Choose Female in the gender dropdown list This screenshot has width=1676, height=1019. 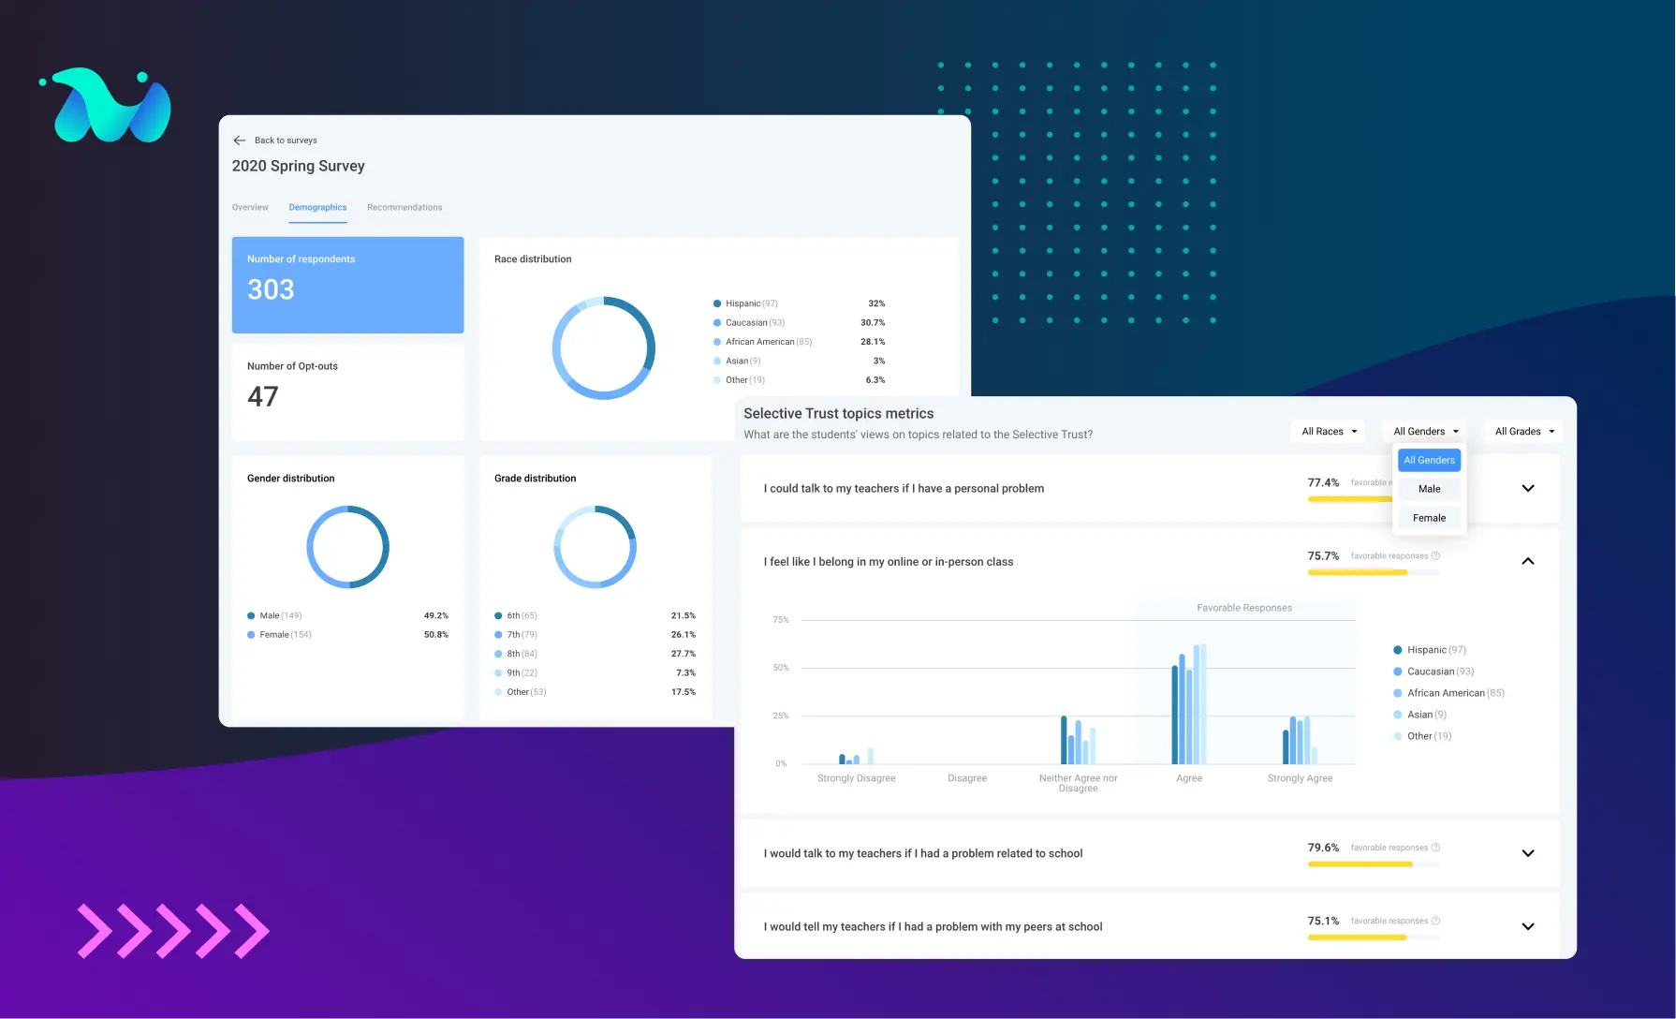(x=1429, y=518)
